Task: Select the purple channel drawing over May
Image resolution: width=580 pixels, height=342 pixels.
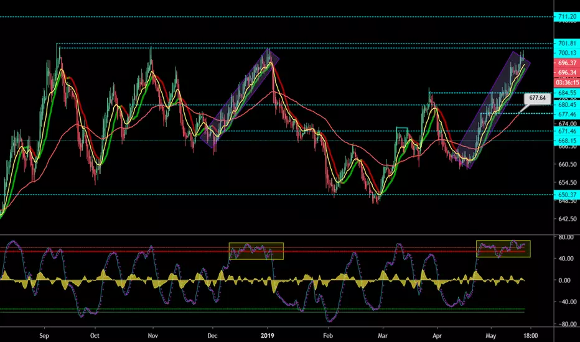Action: (493, 110)
